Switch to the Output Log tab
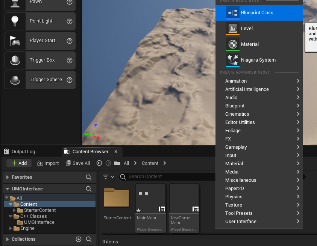 [20, 151]
